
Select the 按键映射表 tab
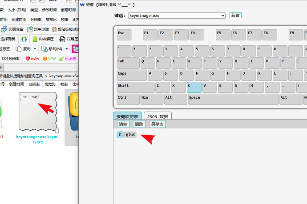pyautogui.click(x=127, y=116)
